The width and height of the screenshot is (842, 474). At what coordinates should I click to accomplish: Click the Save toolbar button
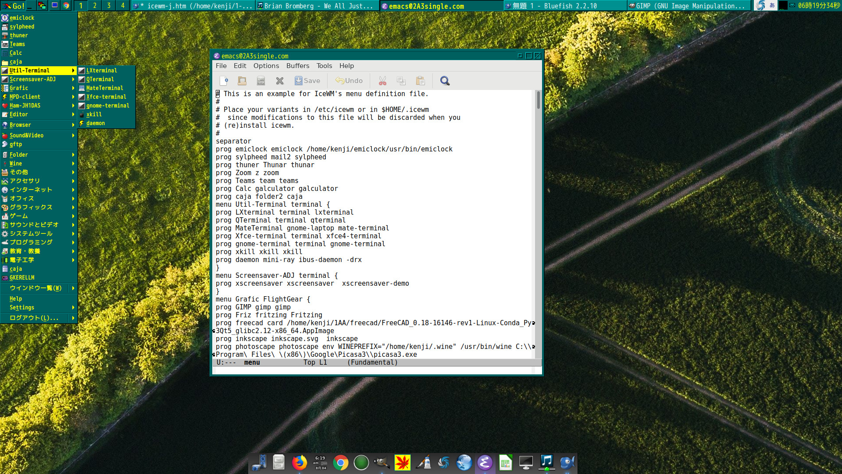point(307,81)
